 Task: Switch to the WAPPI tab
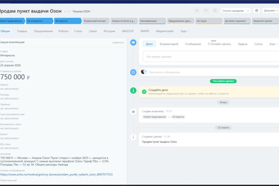[x=145, y=31]
